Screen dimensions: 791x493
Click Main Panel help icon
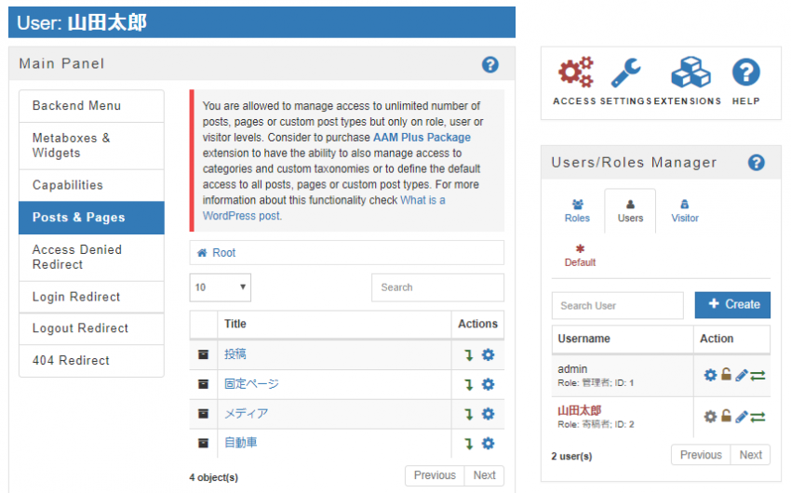click(489, 64)
